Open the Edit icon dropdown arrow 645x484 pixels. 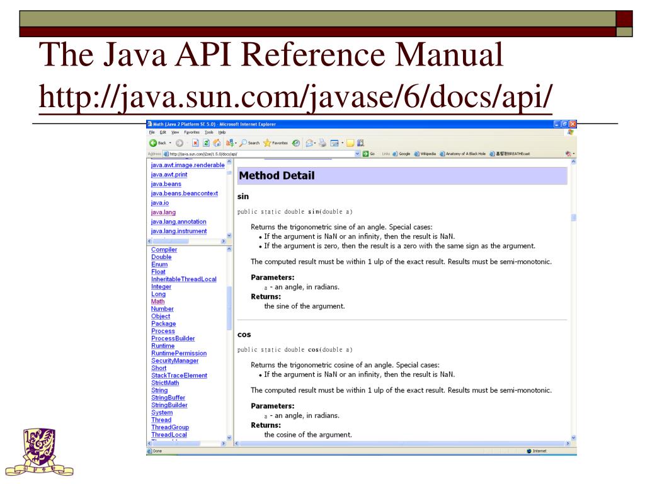342,143
